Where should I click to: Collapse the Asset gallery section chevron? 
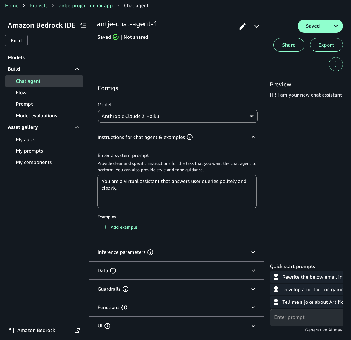(x=77, y=127)
